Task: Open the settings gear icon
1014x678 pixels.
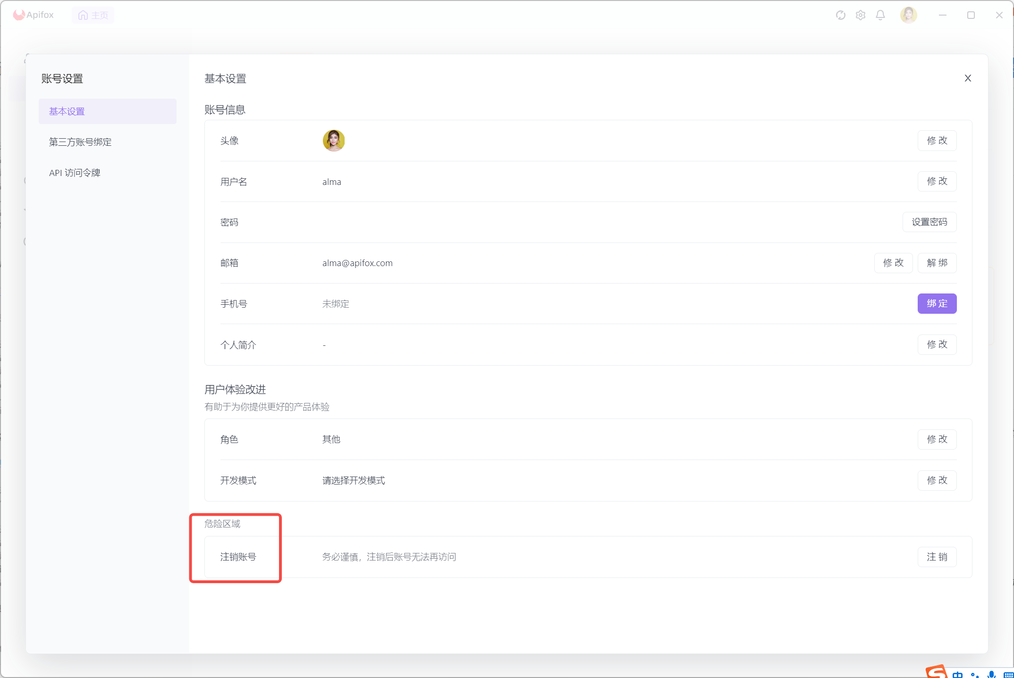Action: (x=861, y=15)
